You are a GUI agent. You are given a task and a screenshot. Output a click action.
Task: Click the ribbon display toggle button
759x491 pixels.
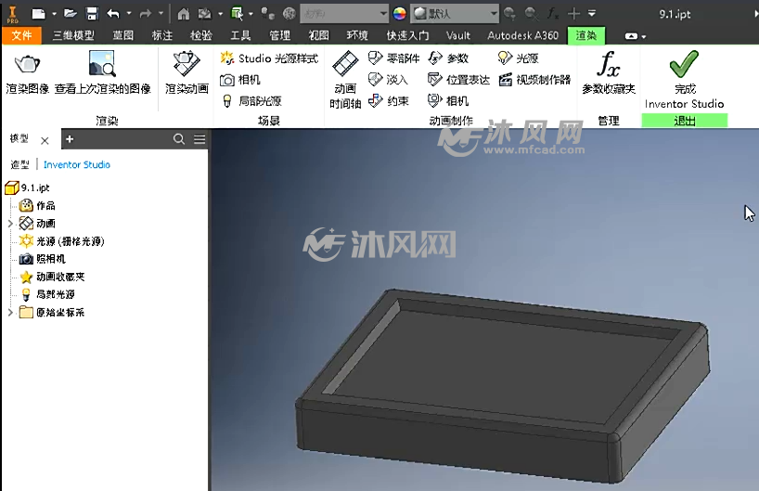click(631, 36)
